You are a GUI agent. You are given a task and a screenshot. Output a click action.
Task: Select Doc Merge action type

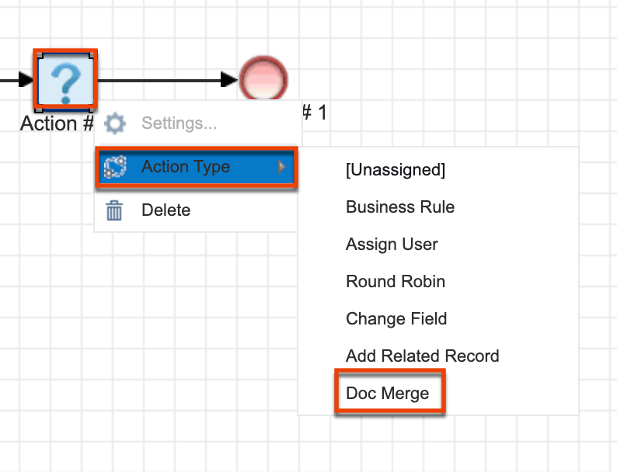(x=388, y=394)
